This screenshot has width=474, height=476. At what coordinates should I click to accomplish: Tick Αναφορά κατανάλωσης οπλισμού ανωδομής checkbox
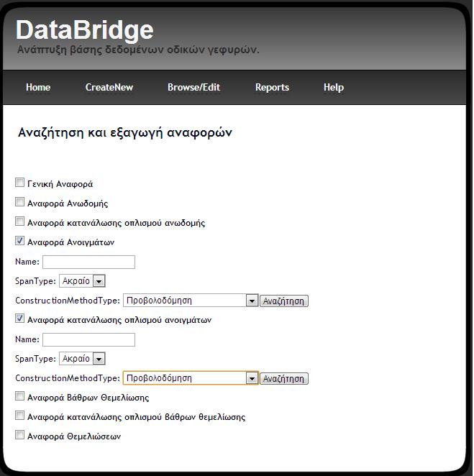(x=19, y=221)
